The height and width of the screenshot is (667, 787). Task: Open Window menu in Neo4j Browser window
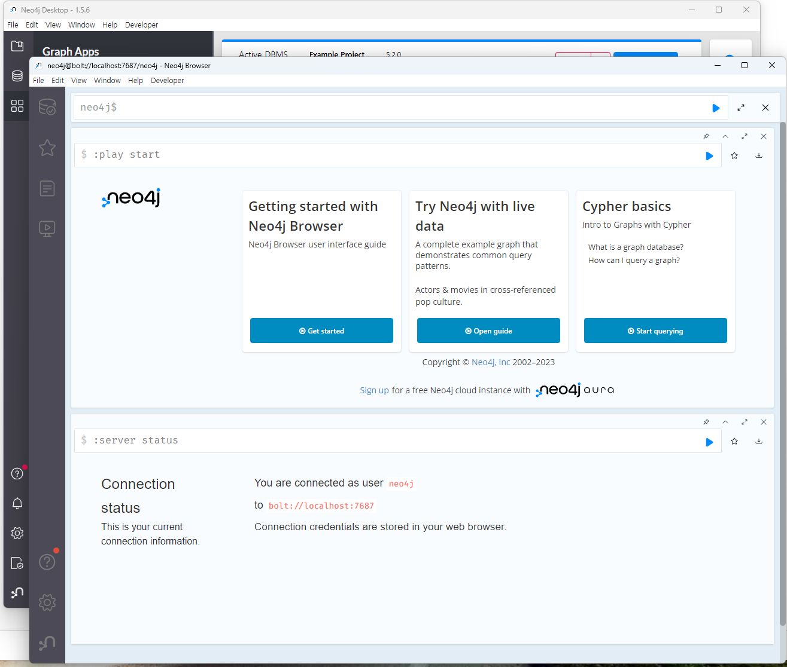tap(108, 80)
